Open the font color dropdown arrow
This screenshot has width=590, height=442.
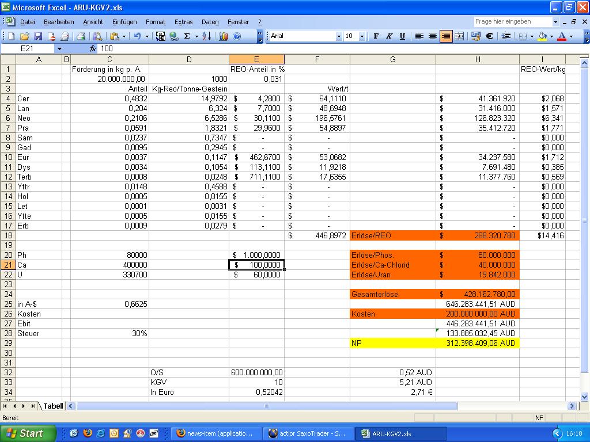coord(570,36)
